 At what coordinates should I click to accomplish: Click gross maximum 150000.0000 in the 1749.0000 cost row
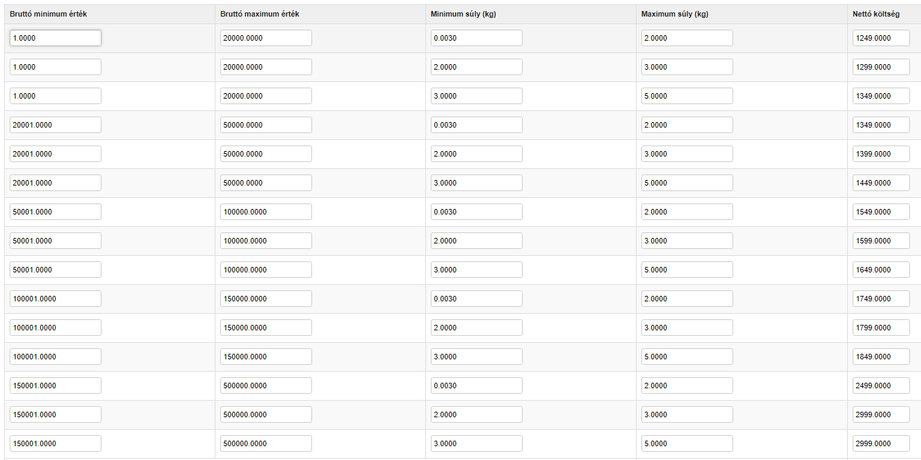(x=266, y=299)
